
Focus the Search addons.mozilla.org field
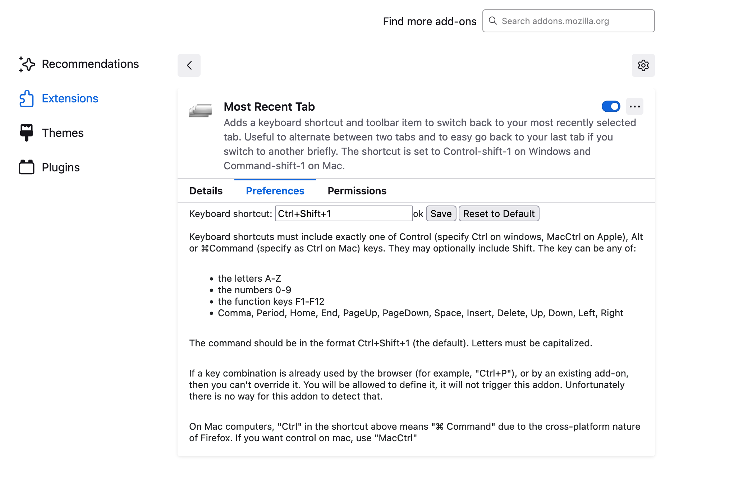pyautogui.click(x=569, y=21)
